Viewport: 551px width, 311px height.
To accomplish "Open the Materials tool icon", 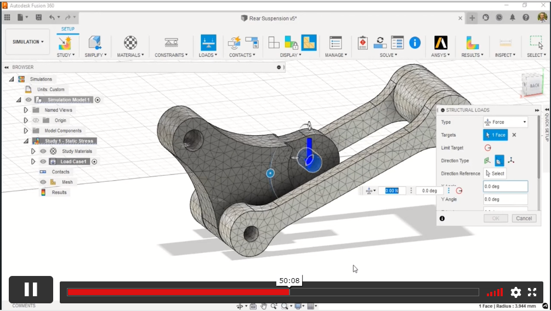I will click(130, 43).
